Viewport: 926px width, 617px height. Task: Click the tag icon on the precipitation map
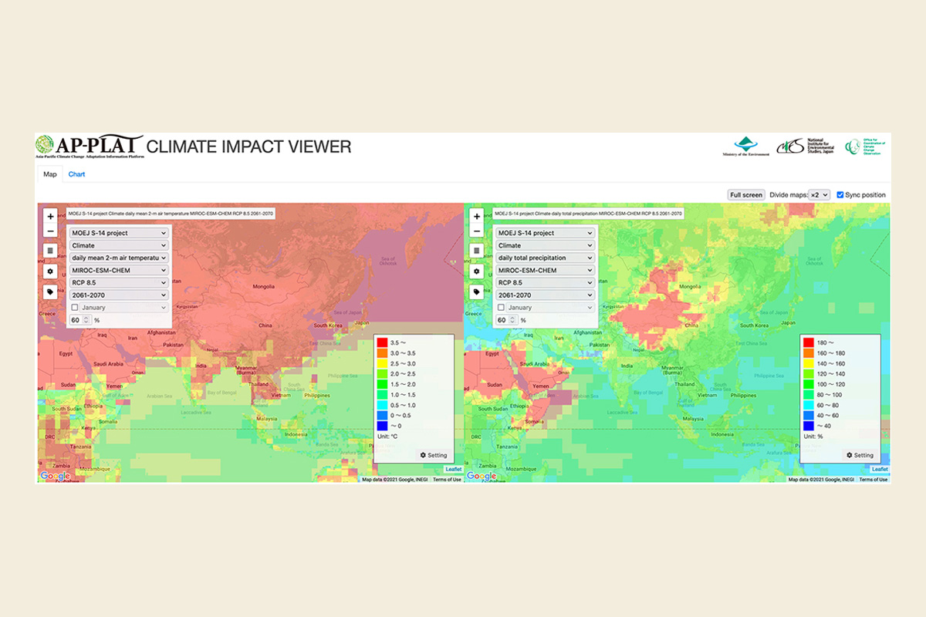477,292
